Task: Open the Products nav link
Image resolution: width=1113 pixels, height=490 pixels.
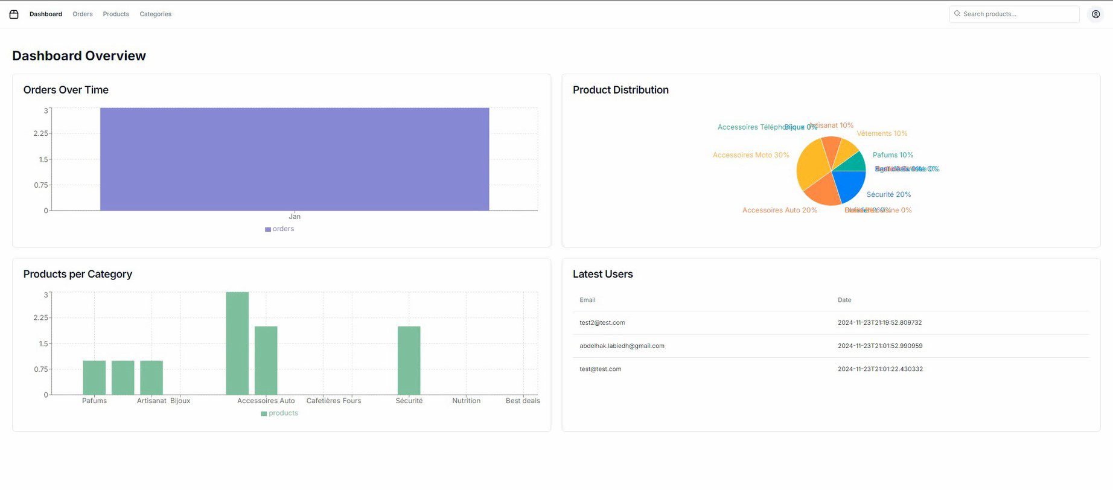Action: [x=116, y=14]
